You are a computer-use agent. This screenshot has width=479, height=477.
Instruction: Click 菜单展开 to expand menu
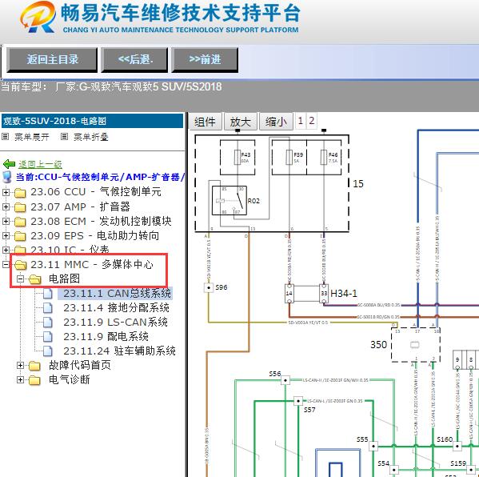[x=32, y=137]
